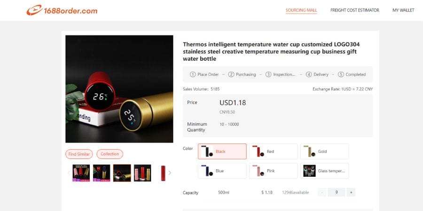Pick the Blue color variant
Viewport: 423px width, 211px height.
pos(222,171)
